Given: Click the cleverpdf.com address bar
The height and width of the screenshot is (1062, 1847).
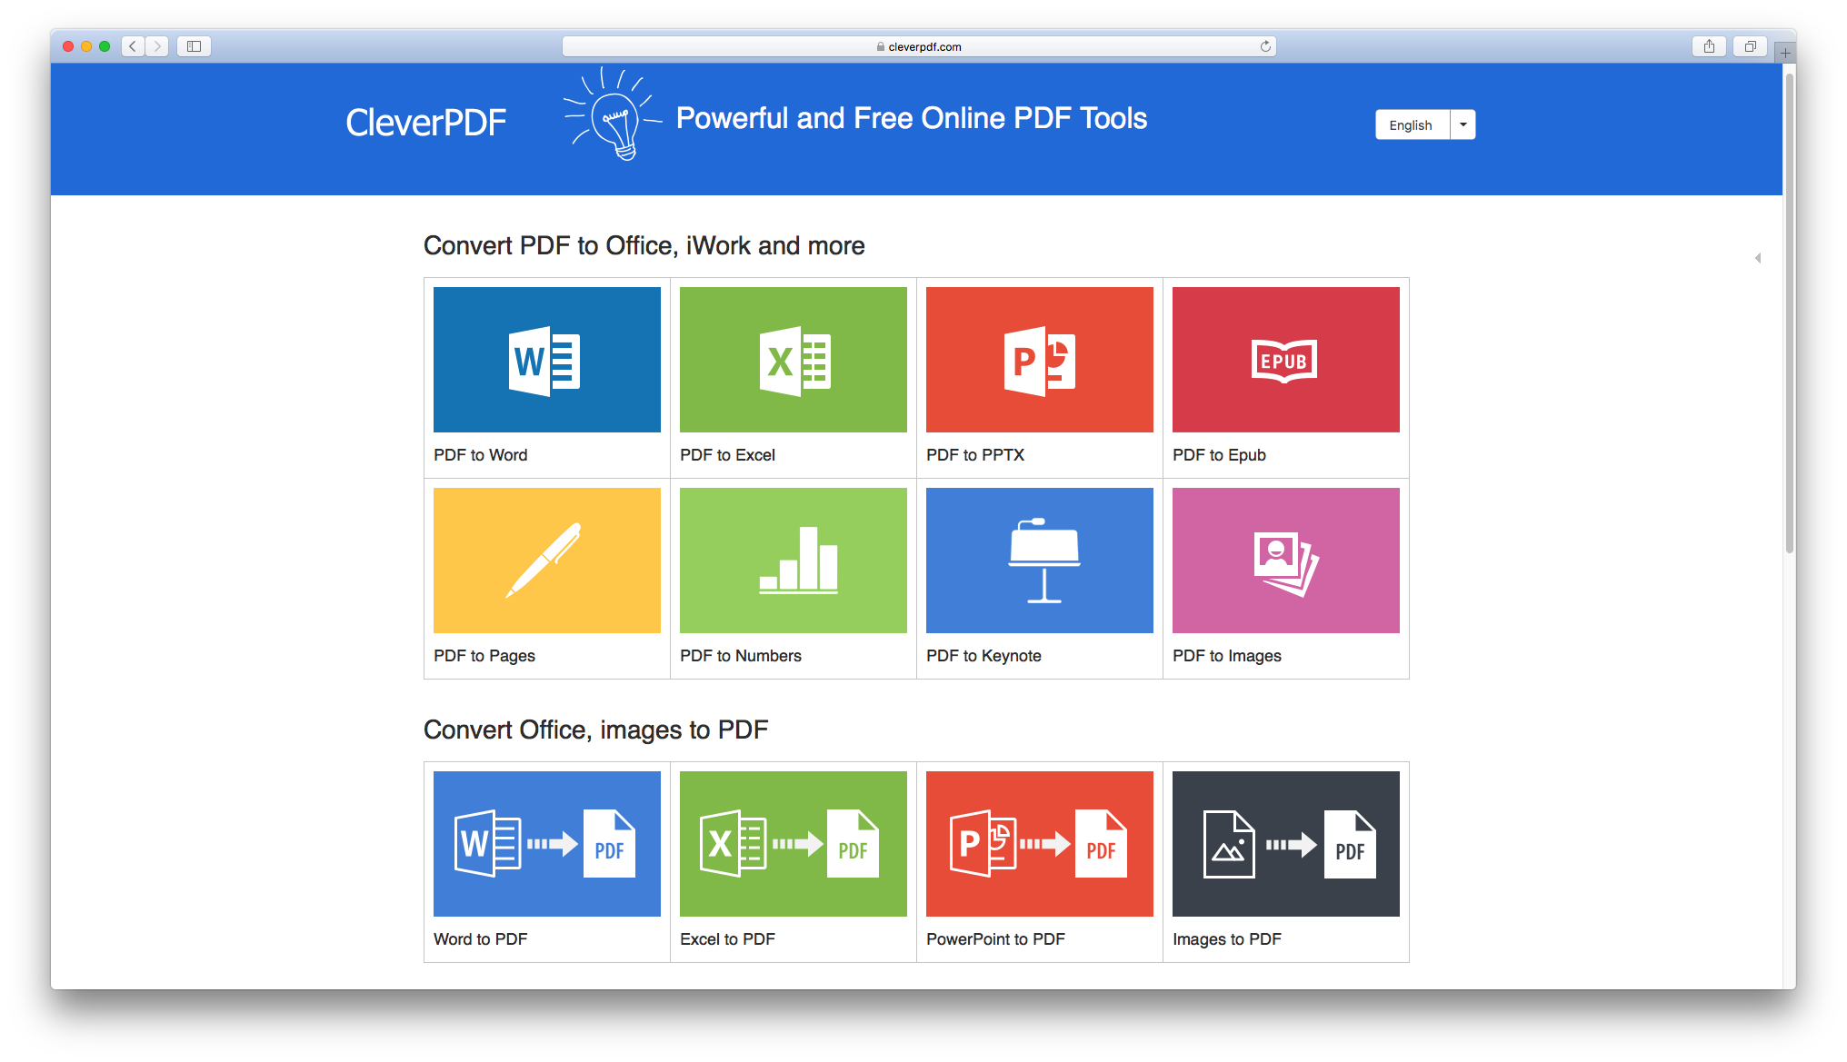Looking at the screenshot, I should (923, 46).
